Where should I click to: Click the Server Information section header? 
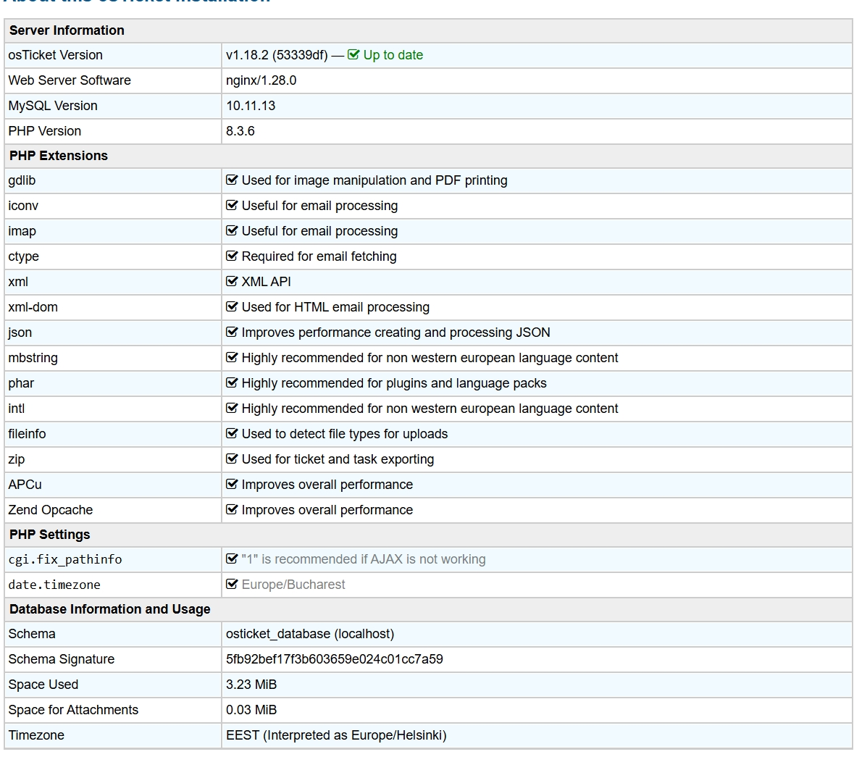[x=67, y=30]
